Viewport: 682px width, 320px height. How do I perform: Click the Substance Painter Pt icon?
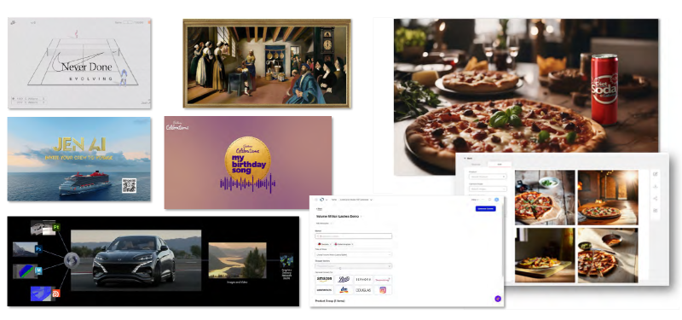[55, 227]
